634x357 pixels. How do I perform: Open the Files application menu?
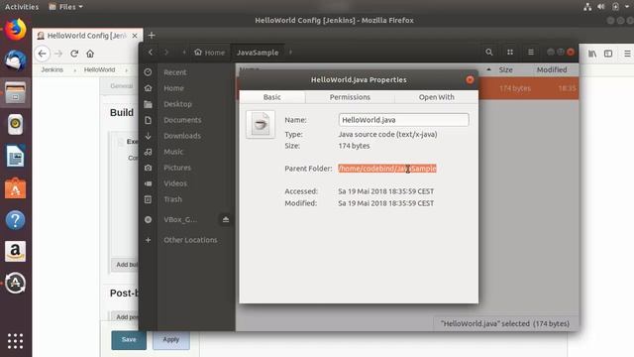point(65,7)
